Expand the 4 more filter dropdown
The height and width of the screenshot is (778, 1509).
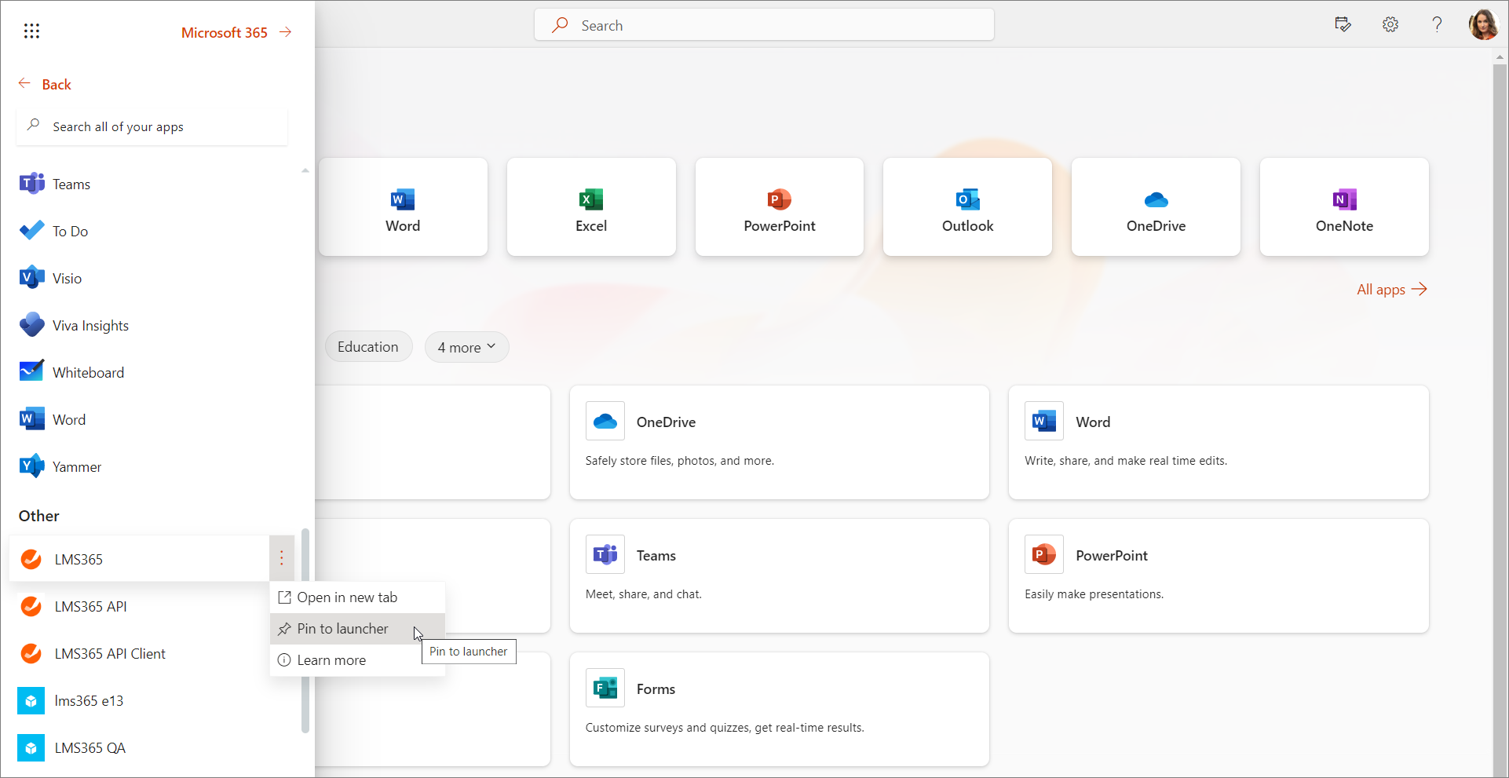pyautogui.click(x=466, y=347)
